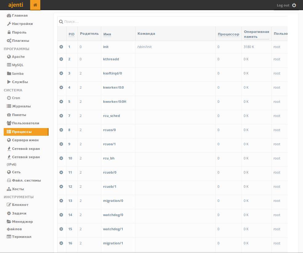Open Терминал from the tools section
Image resolution: width=303 pixels, height=253 pixels.
[22, 237]
